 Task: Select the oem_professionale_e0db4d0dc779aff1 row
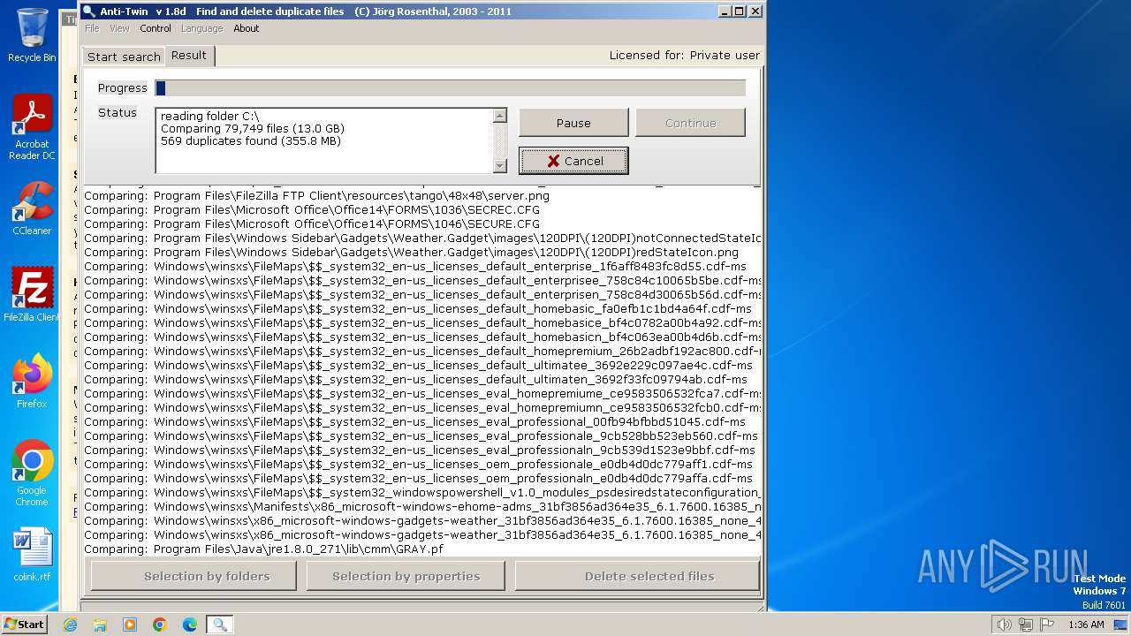pyautogui.click(x=421, y=465)
